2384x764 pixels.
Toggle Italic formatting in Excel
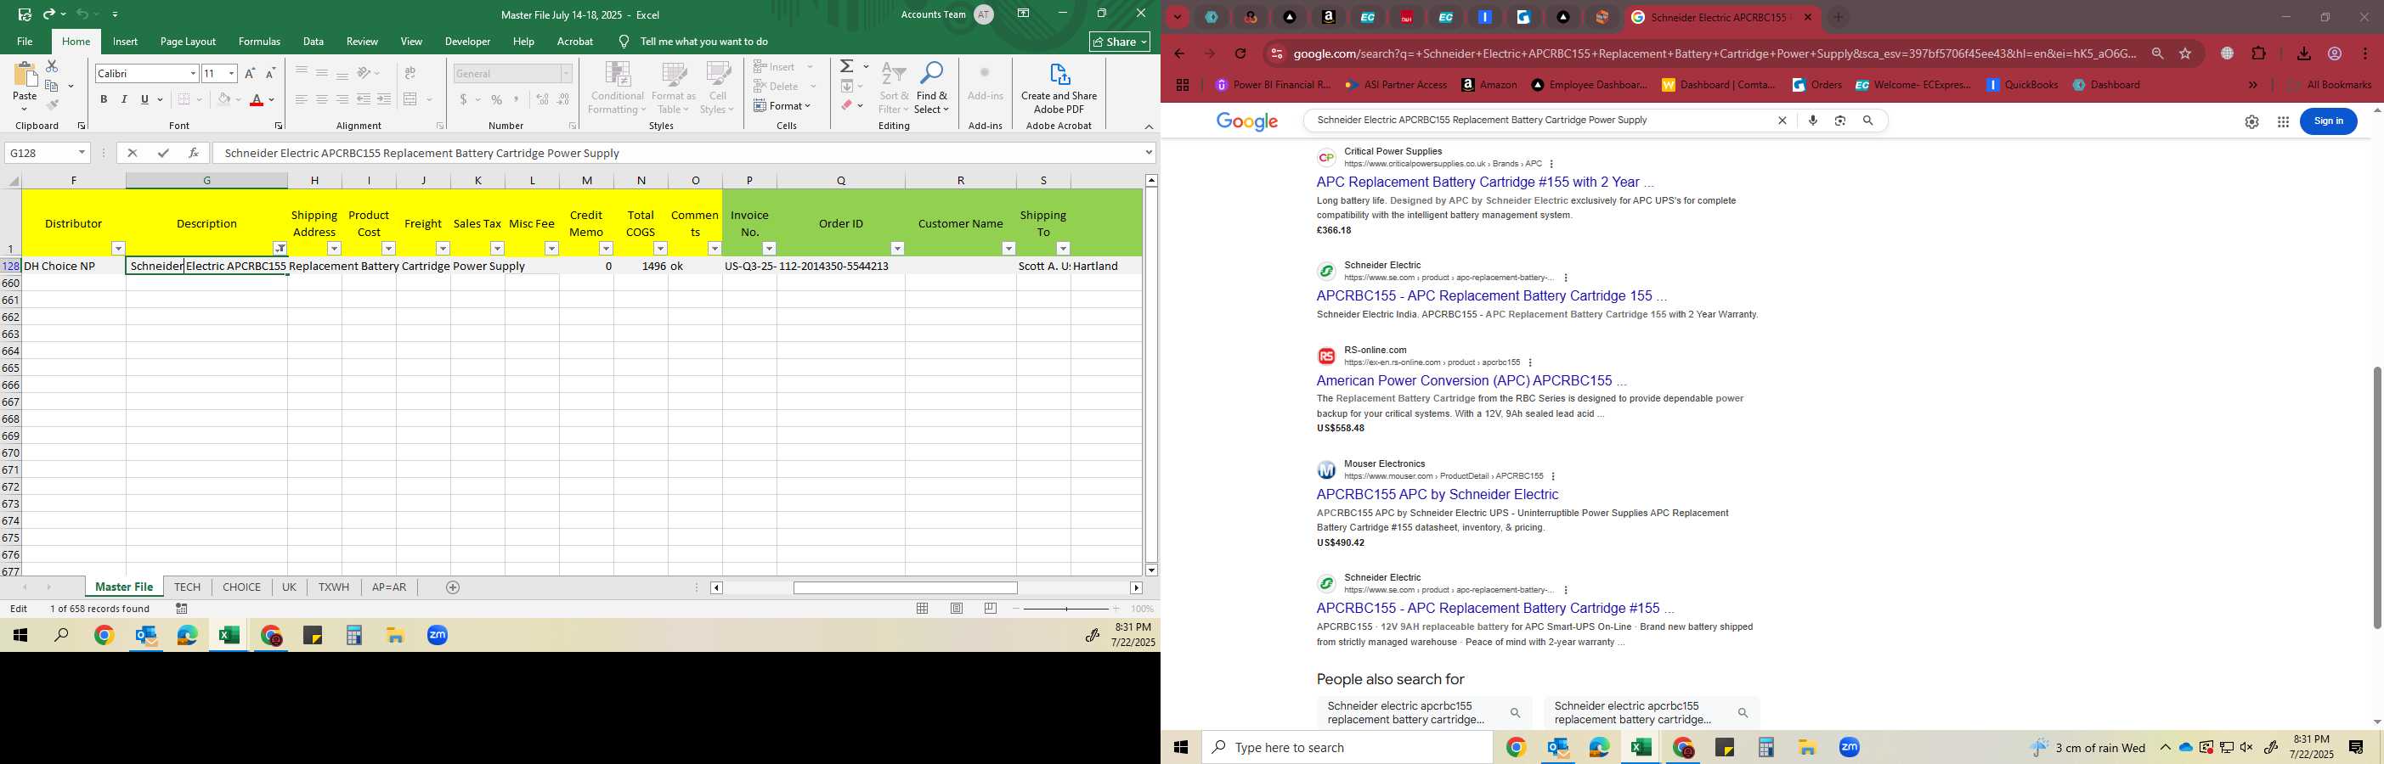[x=124, y=100]
